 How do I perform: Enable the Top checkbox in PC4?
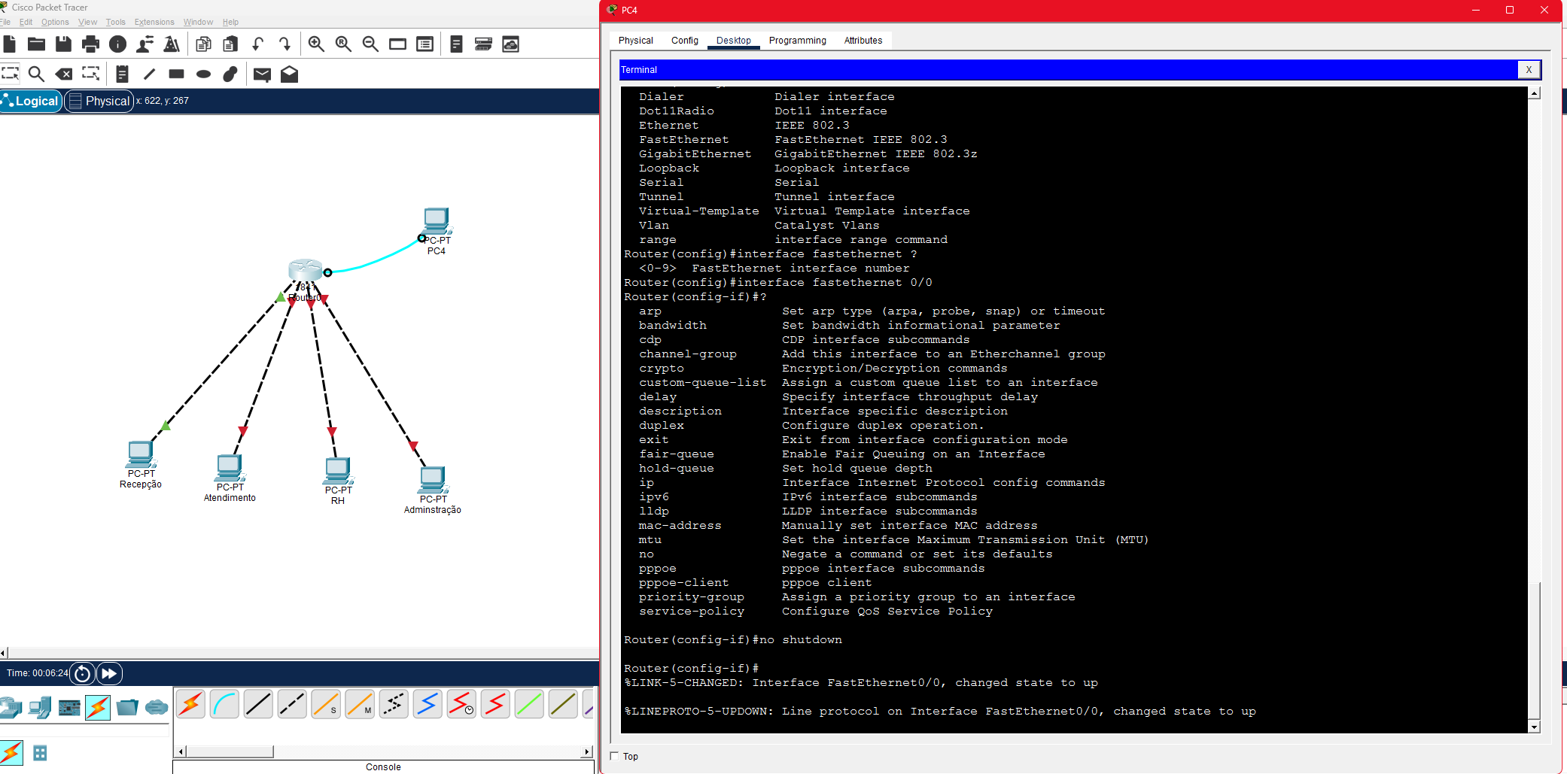(614, 756)
